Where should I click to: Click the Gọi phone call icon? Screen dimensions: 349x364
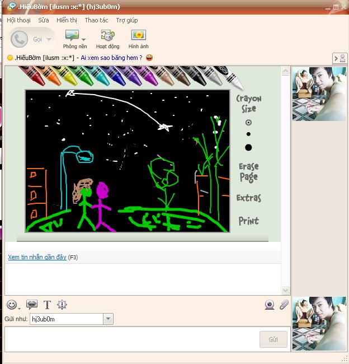(19, 39)
